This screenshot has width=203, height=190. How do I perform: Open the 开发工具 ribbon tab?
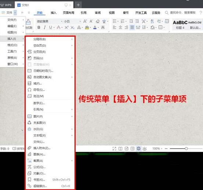(x=141, y=13)
